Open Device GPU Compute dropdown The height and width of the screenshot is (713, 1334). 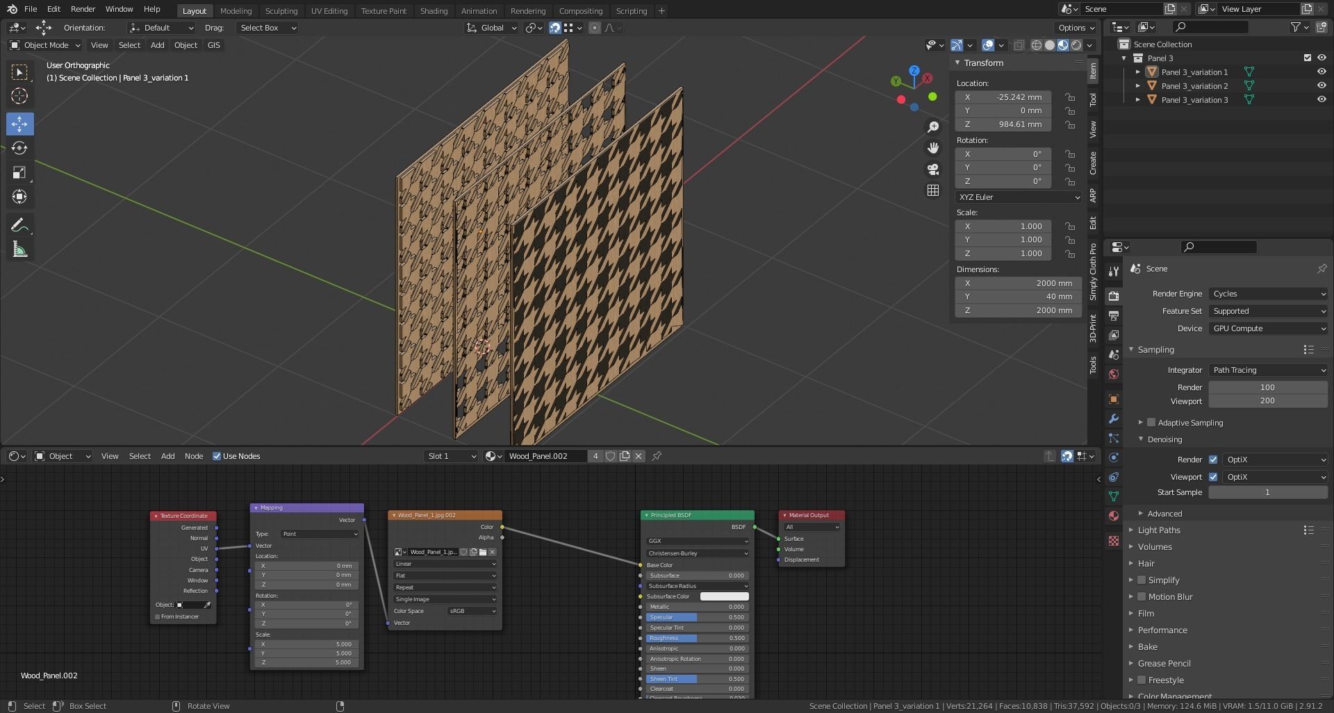tap(1269, 328)
